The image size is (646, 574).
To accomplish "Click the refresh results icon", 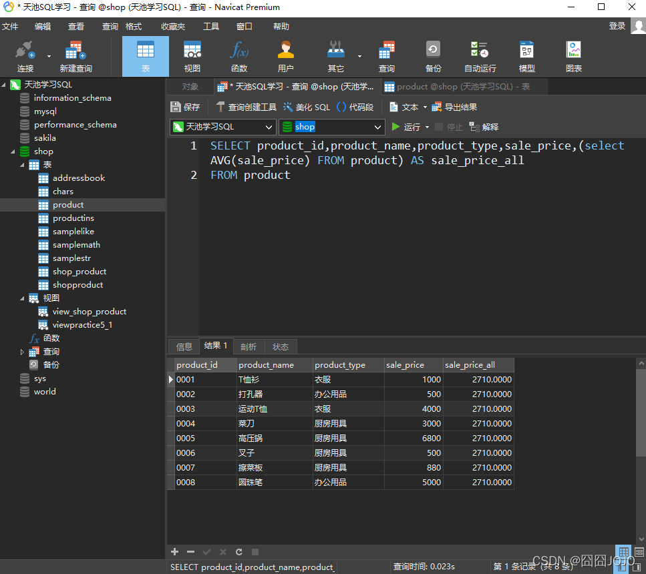I will click(x=239, y=552).
